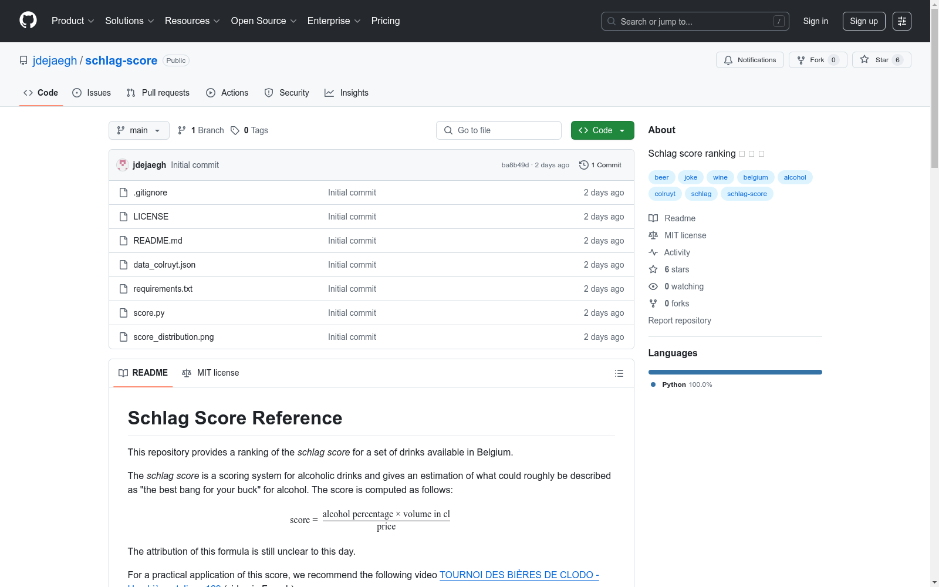This screenshot has width=939, height=587.
Task: Open the jdejaegh owner profile link
Action: click(55, 60)
